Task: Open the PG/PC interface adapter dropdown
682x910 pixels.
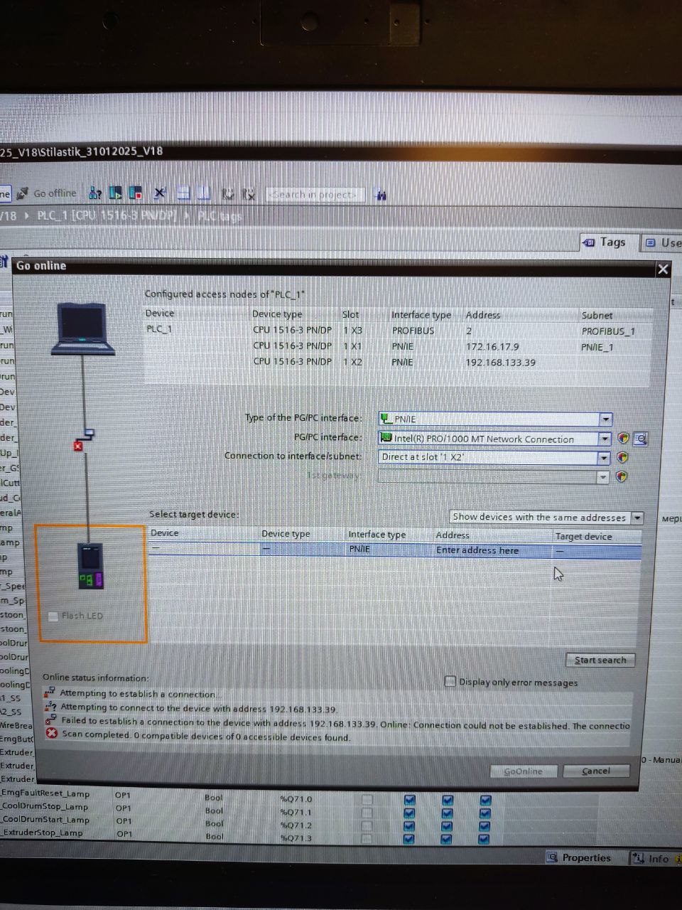Action: (x=604, y=439)
